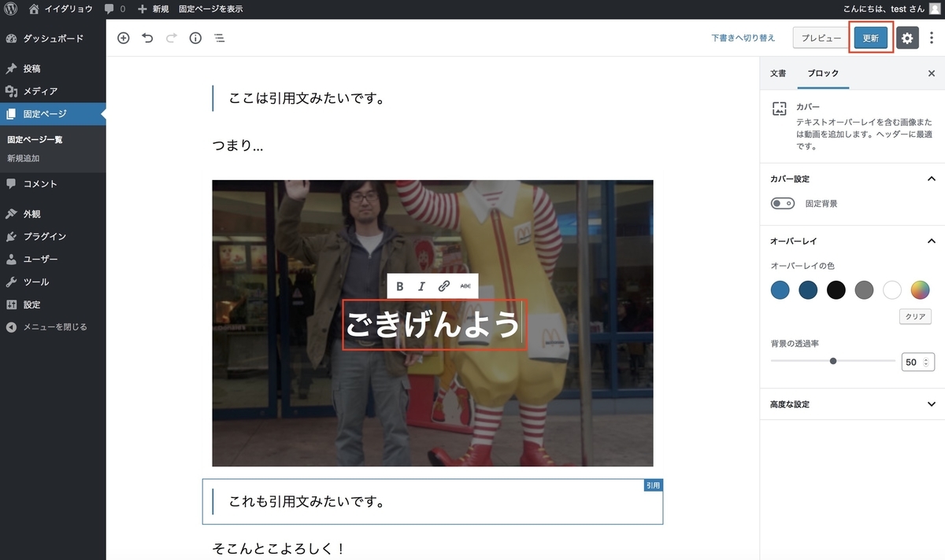Open more tools three-dot menu

[x=932, y=38]
